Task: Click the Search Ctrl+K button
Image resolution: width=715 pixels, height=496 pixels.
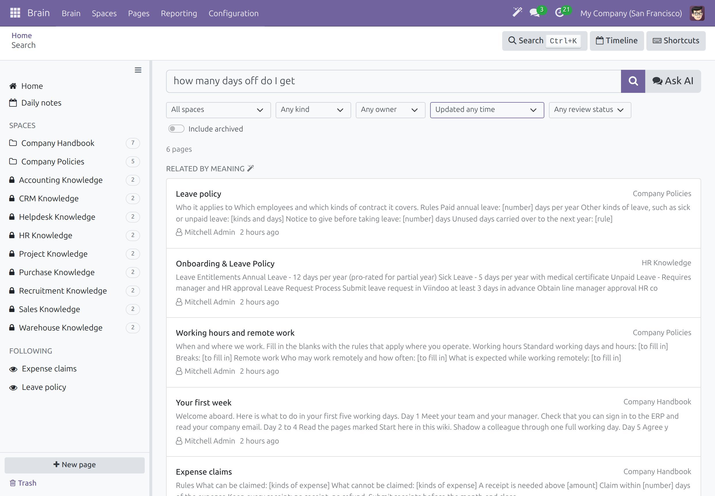Action: click(x=544, y=41)
